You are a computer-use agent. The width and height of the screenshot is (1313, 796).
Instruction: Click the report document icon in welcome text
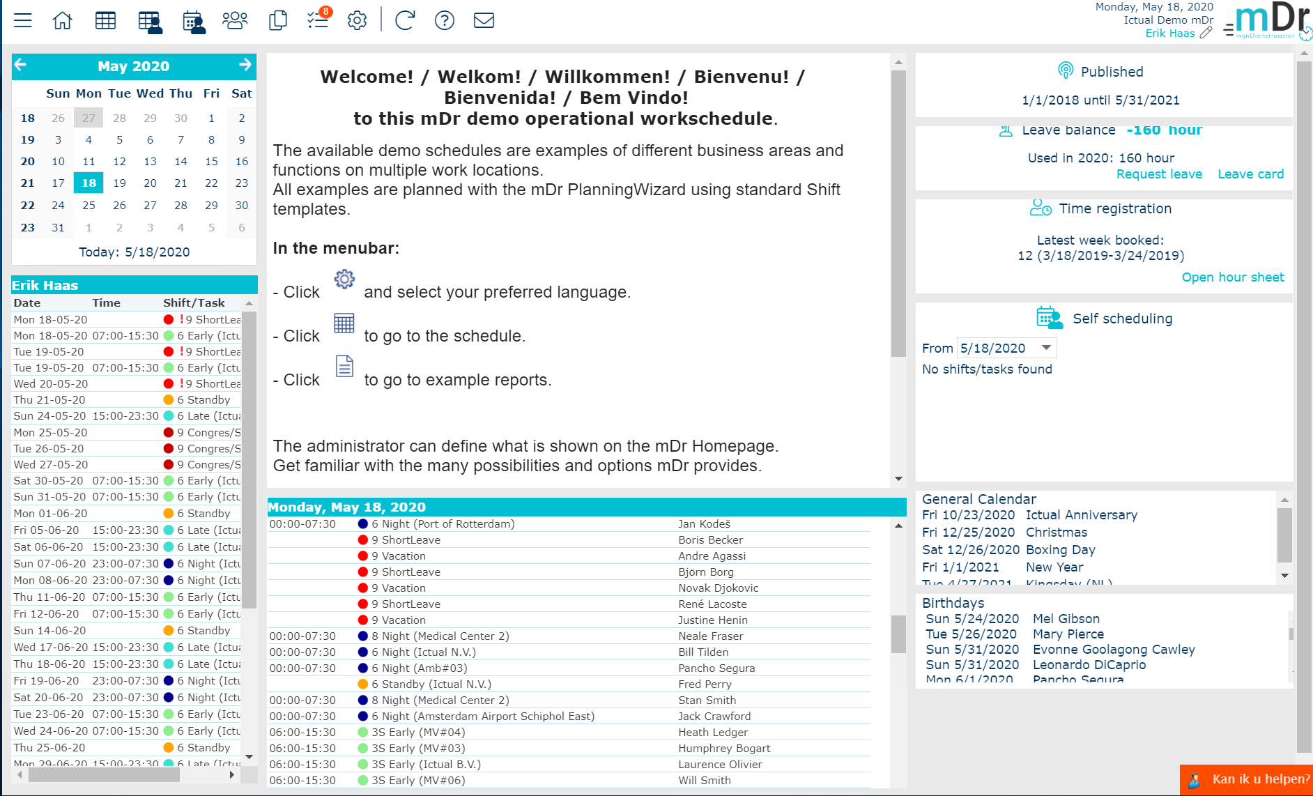(345, 366)
